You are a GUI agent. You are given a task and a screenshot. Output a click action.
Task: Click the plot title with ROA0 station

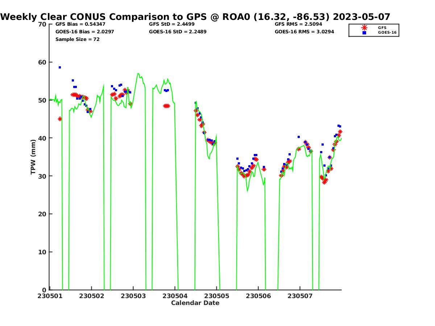(x=195, y=17)
